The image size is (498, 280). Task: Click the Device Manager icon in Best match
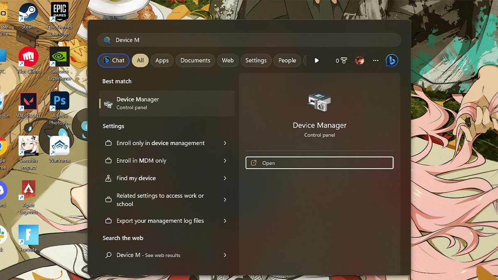[x=108, y=104]
